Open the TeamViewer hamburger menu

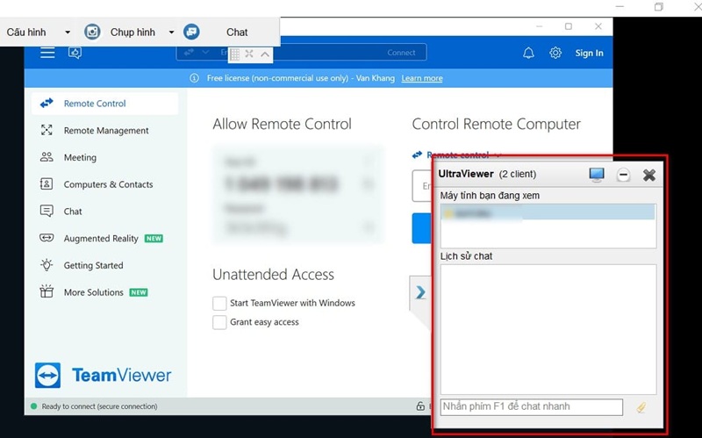(x=47, y=53)
